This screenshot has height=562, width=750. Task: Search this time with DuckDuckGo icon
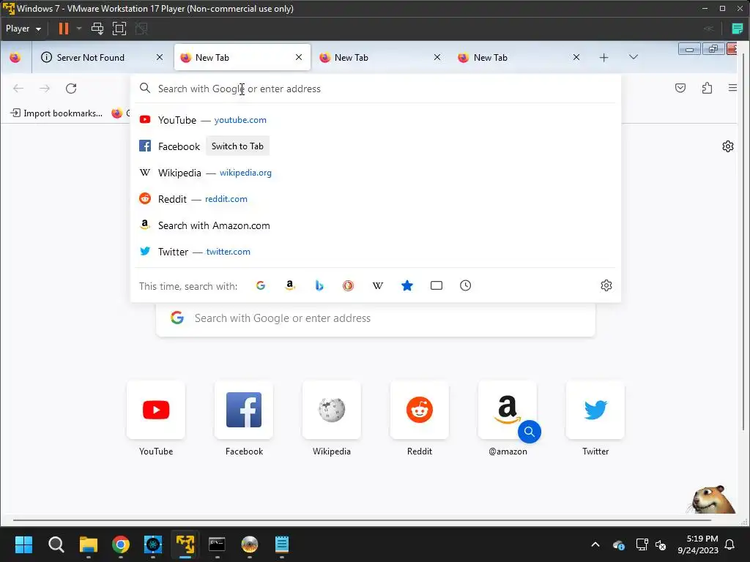coord(348,286)
